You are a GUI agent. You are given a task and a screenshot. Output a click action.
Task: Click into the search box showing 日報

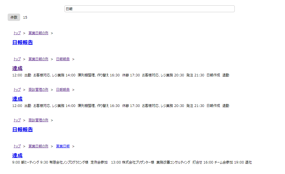click(x=150, y=9)
